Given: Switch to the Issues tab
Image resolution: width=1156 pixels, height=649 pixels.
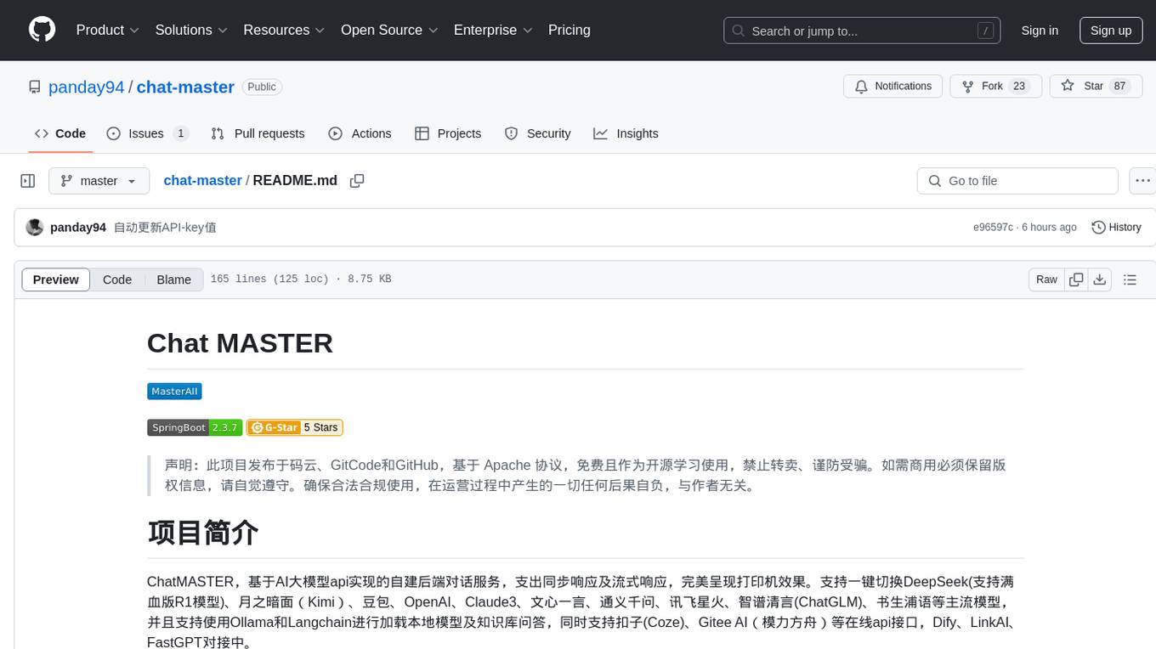Looking at the screenshot, I should [x=147, y=133].
